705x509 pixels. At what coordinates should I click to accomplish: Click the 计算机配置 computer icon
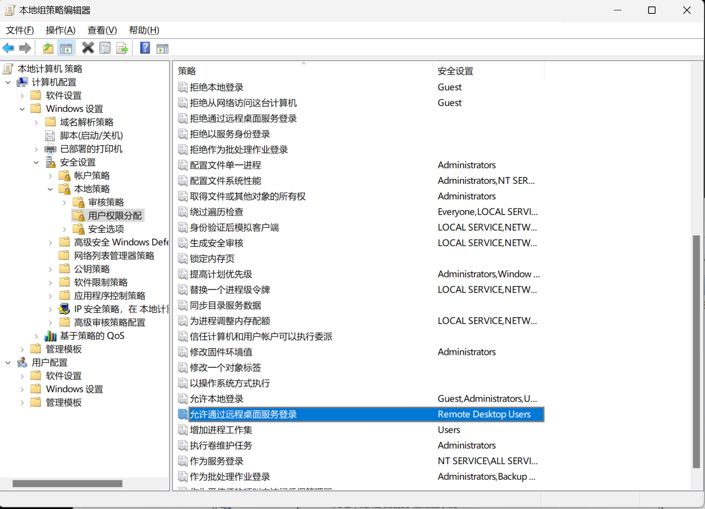22,82
